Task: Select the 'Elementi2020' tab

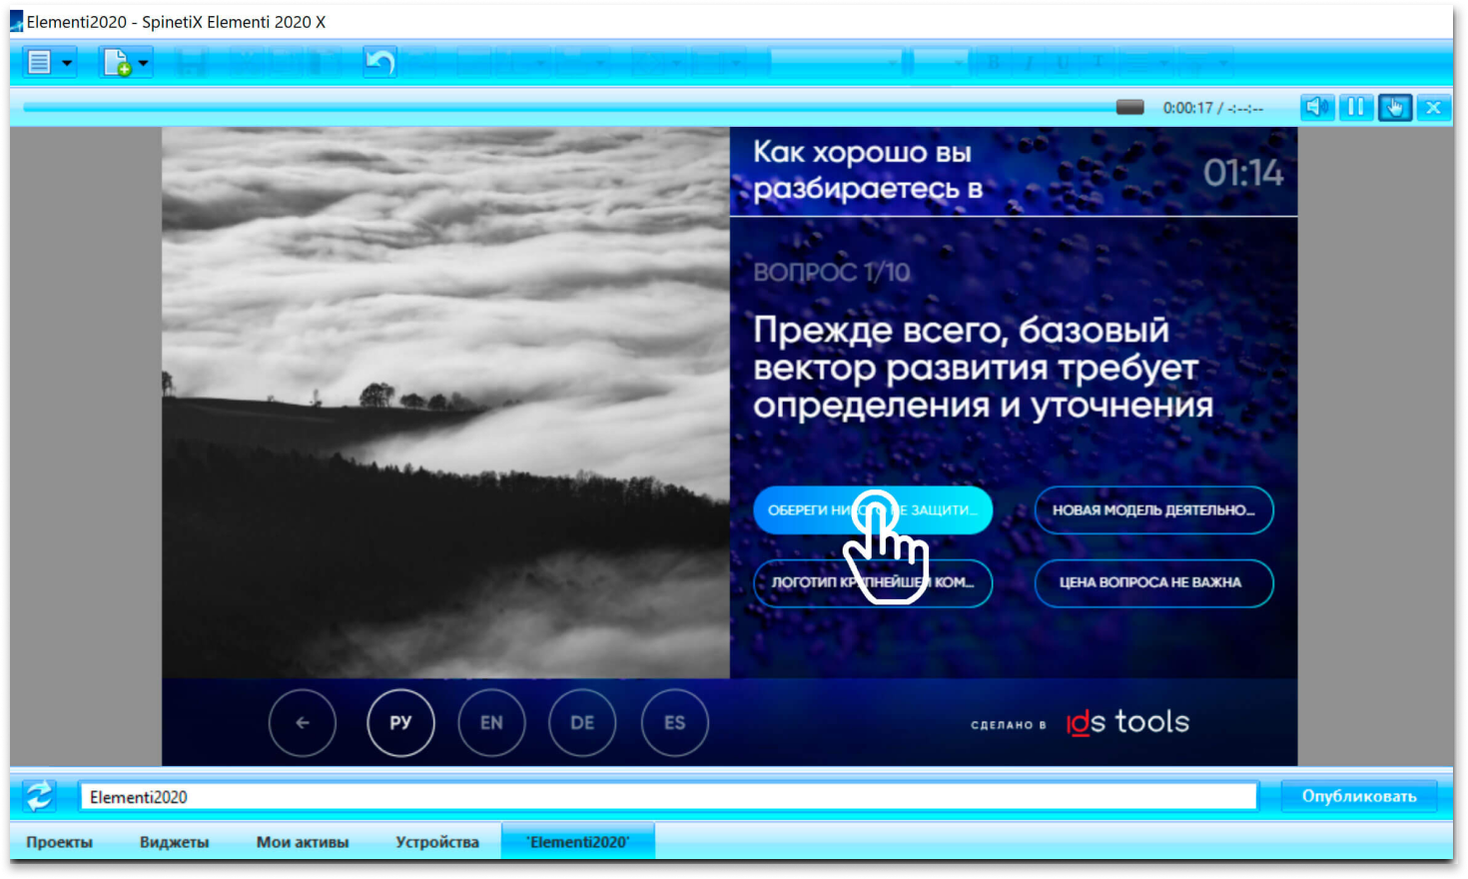Action: tap(579, 842)
